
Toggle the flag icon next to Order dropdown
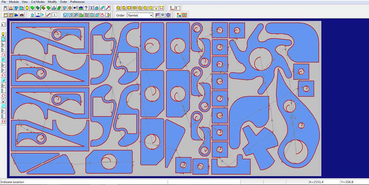[157, 15]
